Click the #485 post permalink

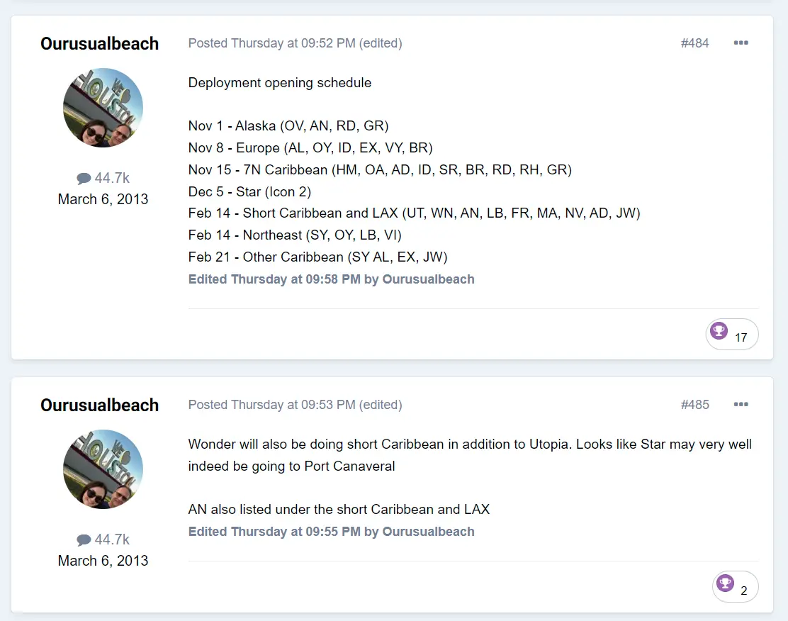tap(694, 405)
